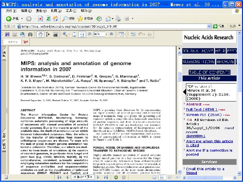Open PDF search binoculars tool

(30, 34)
